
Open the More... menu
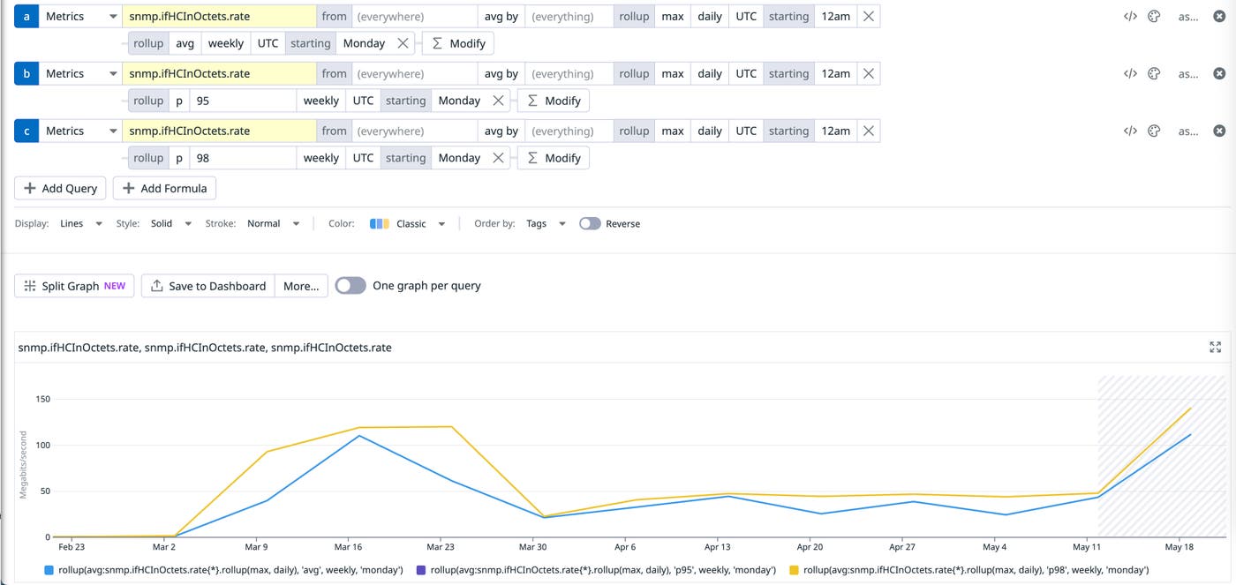[x=301, y=285]
